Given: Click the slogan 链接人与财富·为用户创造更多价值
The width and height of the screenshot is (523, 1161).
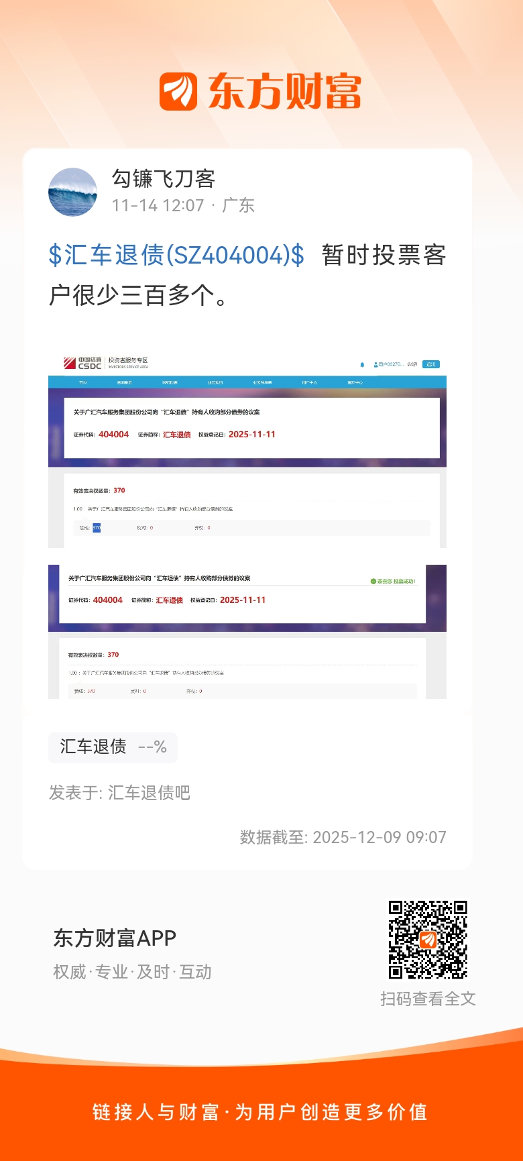Looking at the screenshot, I should (x=260, y=1111).
